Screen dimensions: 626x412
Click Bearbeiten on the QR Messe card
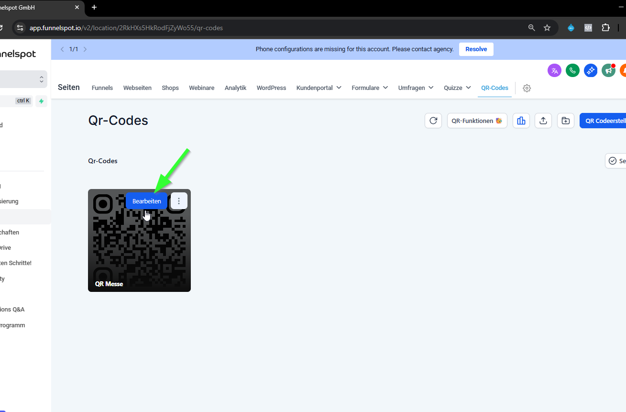[146, 201]
